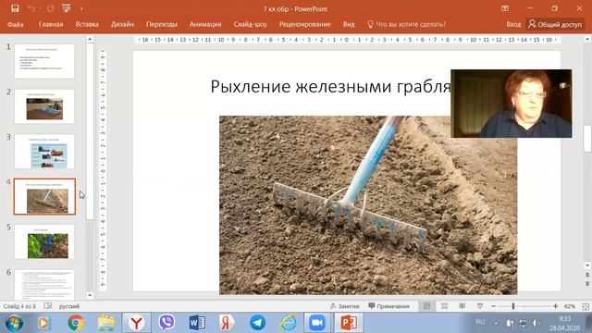Viewport: 592px width, 333px height.
Task: Click slide panel scroll up arrow
Action: (x=90, y=39)
